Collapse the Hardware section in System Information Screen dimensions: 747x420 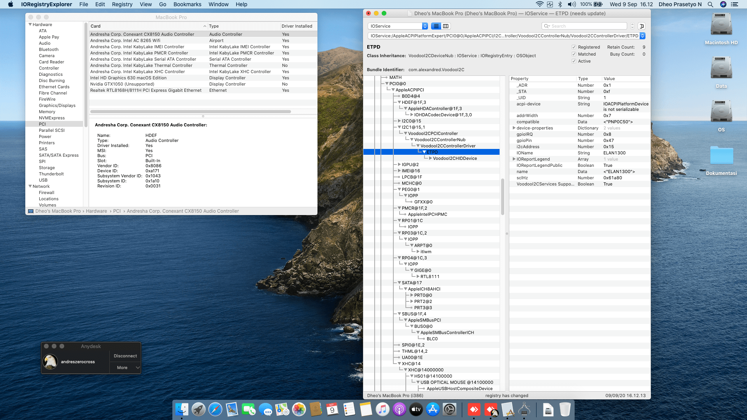tap(30, 24)
